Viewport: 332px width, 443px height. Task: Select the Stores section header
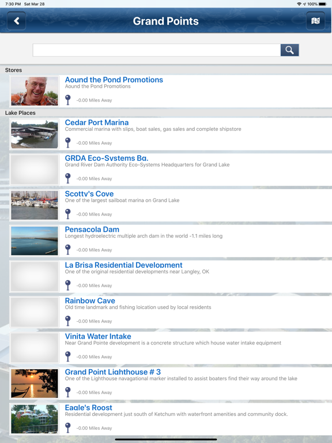(166, 70)
